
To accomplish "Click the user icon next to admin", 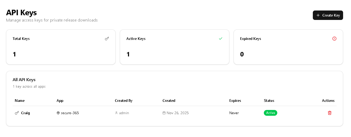I will point(116,113).
